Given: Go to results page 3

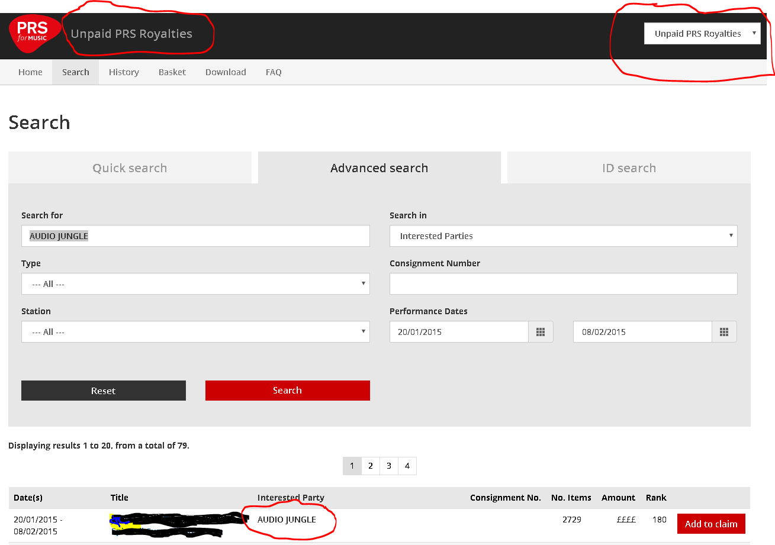Looking at the screenshot, I should click(x=389, y=466).
